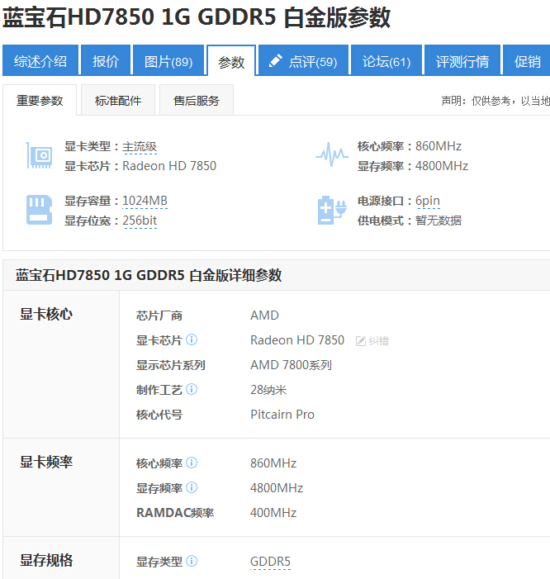
Task: Click the 显存规格 section heading
Action: point(46,560)
